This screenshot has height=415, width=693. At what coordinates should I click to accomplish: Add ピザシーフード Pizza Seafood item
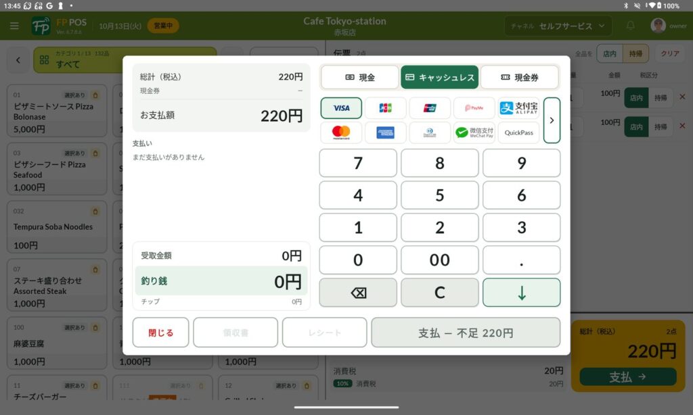tap(57, 169)
